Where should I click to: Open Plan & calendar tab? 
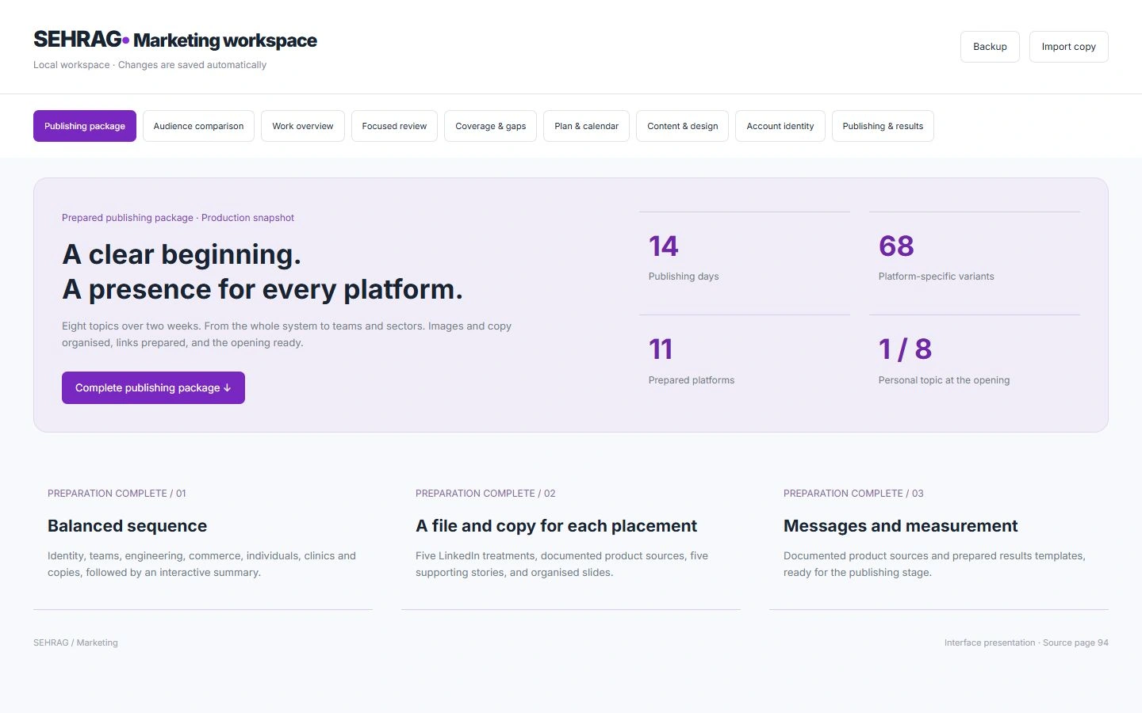(x=587, y=126)
